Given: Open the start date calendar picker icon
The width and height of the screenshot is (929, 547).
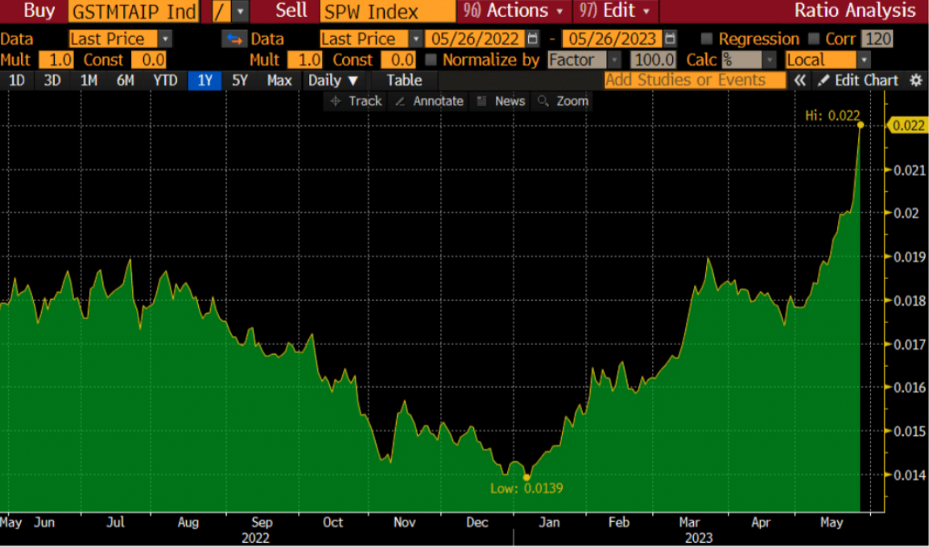Looking at the screenshot, I should point(533,39).
